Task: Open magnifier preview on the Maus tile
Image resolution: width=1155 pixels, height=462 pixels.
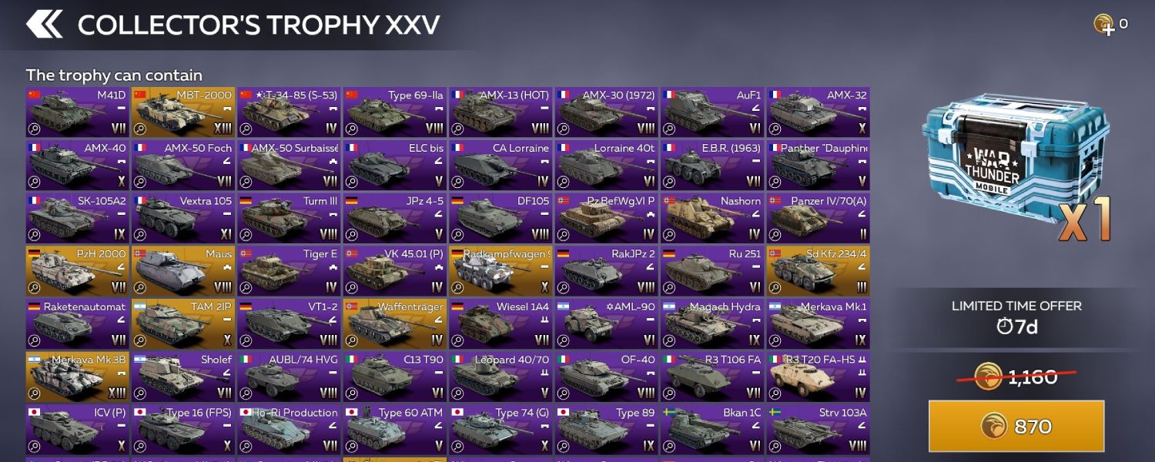Action: (140, 287)
